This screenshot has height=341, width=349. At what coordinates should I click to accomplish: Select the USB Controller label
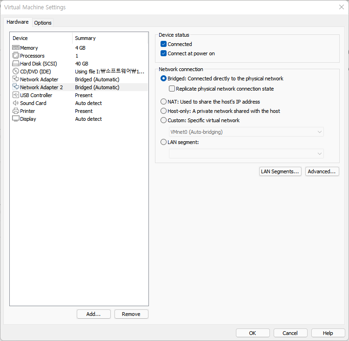(x=36, y=95)
